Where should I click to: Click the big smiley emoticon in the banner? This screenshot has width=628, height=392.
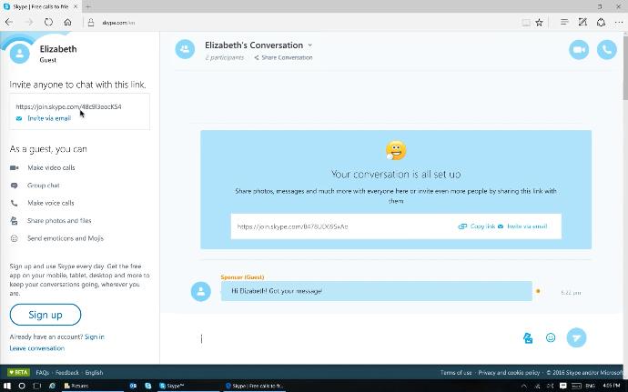click(x=396, y=151)
